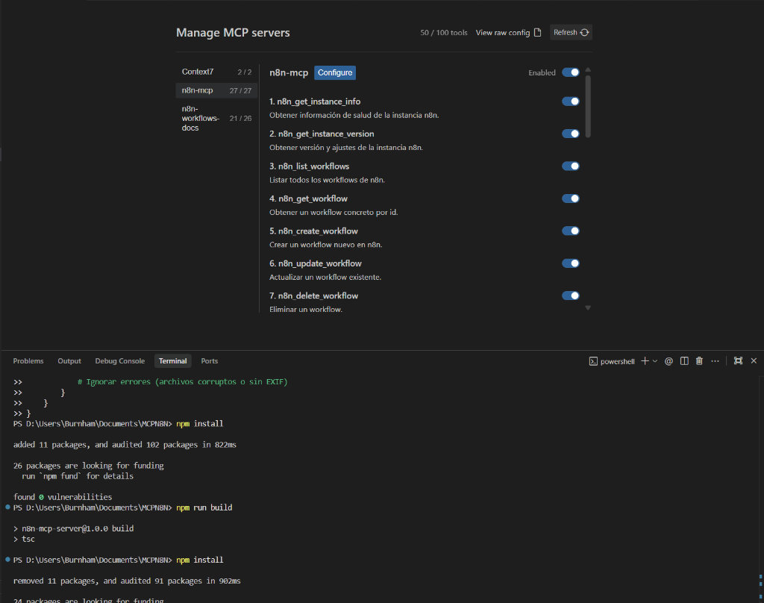This screenshot has width=764, height=603.
Task: Select the n8n-workflows-docs server entry
Action: click(x=216, y=118)
